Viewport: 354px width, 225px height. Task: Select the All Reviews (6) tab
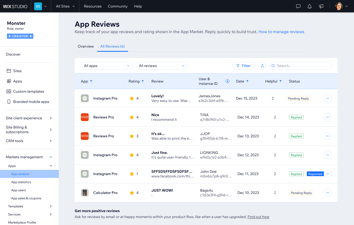tap(112, 46)
